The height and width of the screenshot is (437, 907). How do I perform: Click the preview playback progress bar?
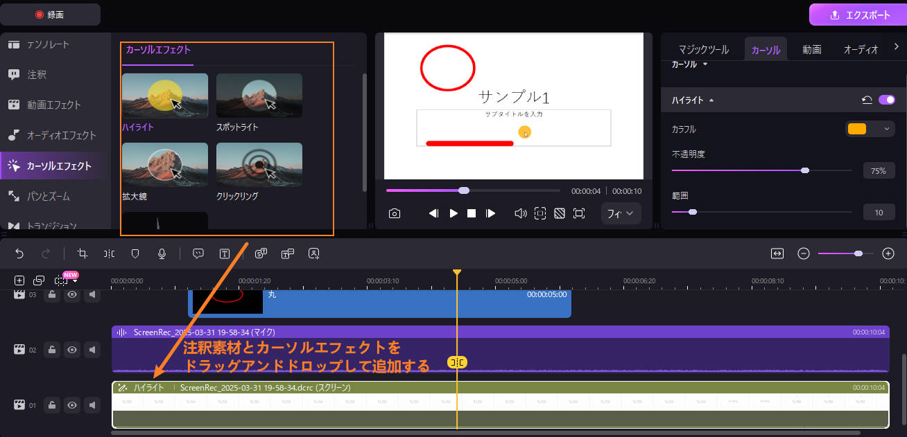(x=473, y=190)
